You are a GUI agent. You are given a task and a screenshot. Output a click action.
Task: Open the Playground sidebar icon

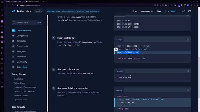pyautogui.click(x=13, y=51)
